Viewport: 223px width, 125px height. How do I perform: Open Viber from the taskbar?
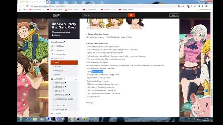[56, 119]
